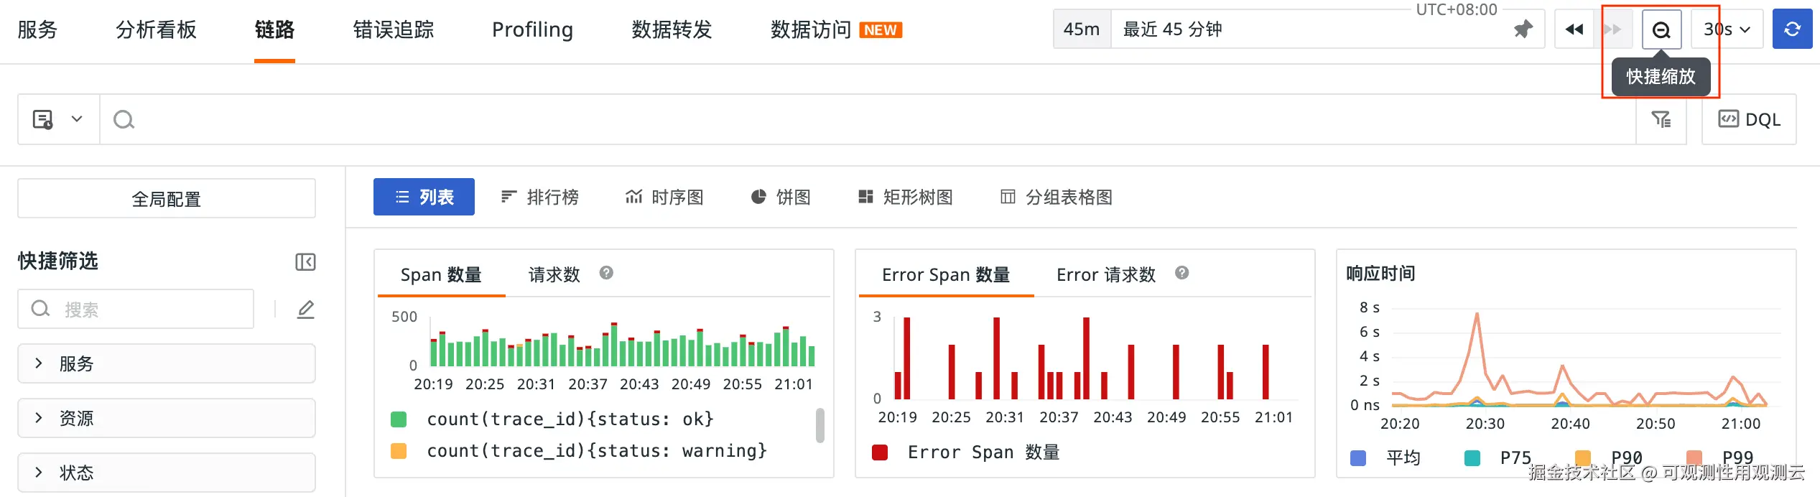Select the 链路 tab
Screen dimensions: 1820x497
[x=274, y=29]
